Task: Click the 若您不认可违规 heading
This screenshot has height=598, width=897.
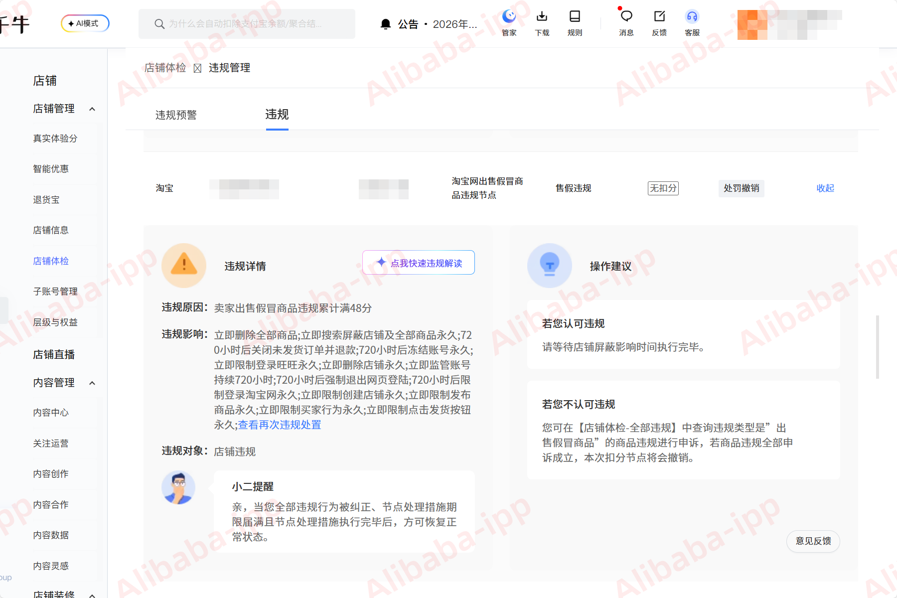Action: click(x=579, y=404)
